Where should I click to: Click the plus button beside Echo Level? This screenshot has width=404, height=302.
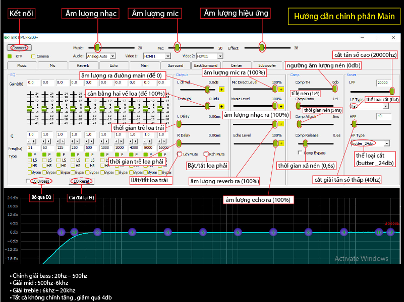pos(281,143)
